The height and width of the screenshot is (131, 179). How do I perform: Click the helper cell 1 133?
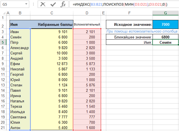pos(87,69)
